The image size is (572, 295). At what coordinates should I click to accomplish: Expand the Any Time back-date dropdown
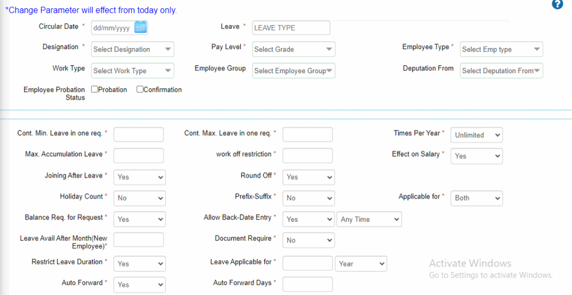click(369, 219)
